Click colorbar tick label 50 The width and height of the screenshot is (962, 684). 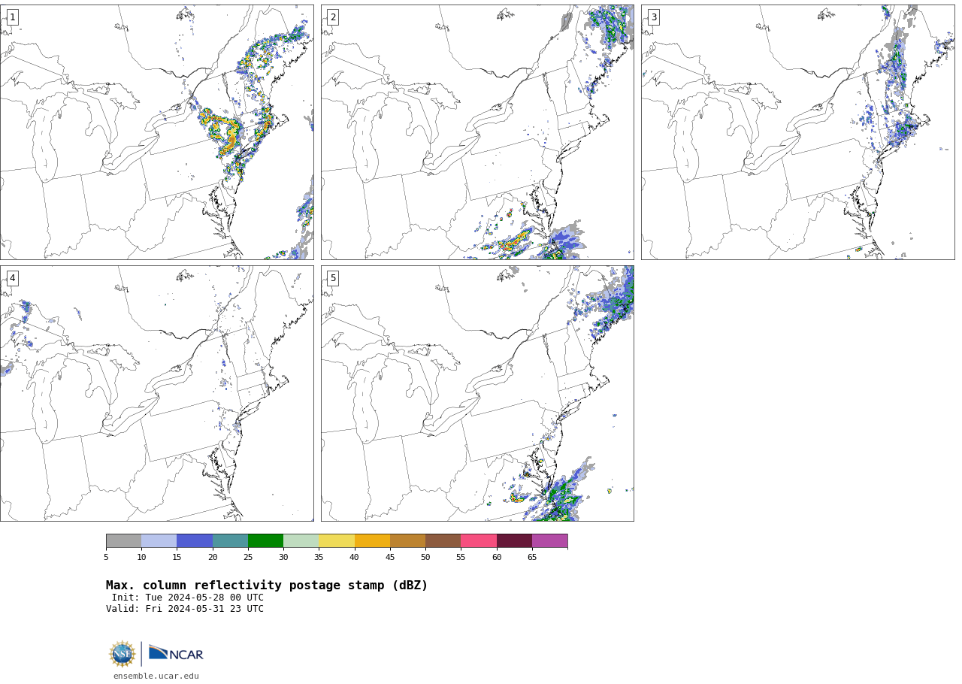[425, 557]
